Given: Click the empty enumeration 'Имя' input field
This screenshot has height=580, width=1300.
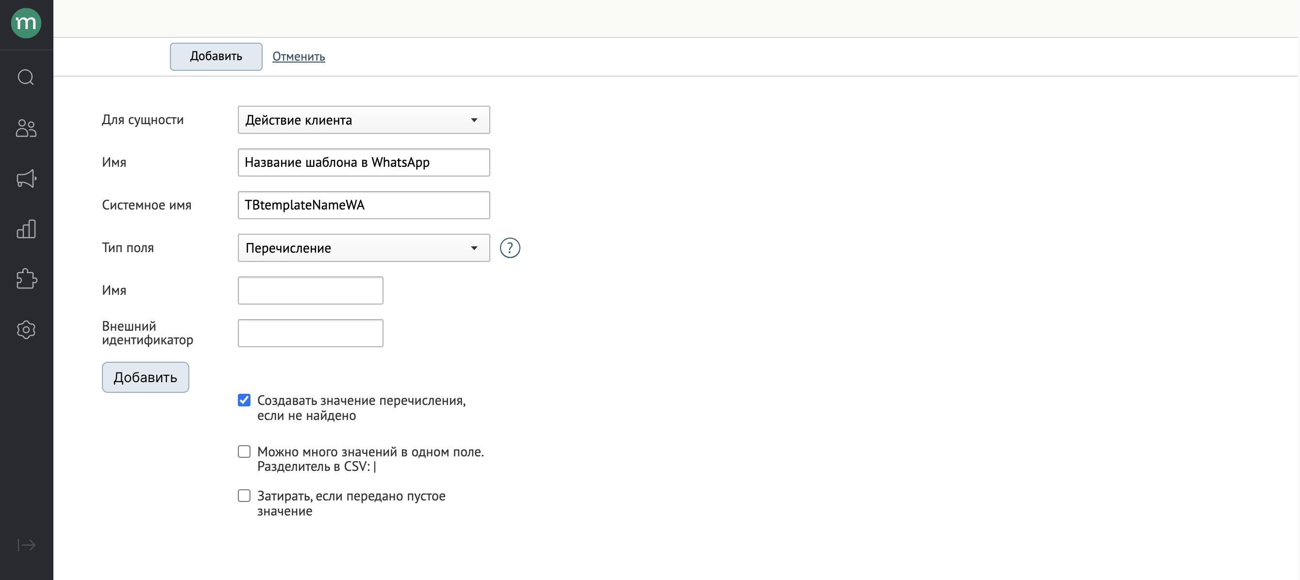Looking at the screenshot, I should pyautogui.click(x=310, y=290).
